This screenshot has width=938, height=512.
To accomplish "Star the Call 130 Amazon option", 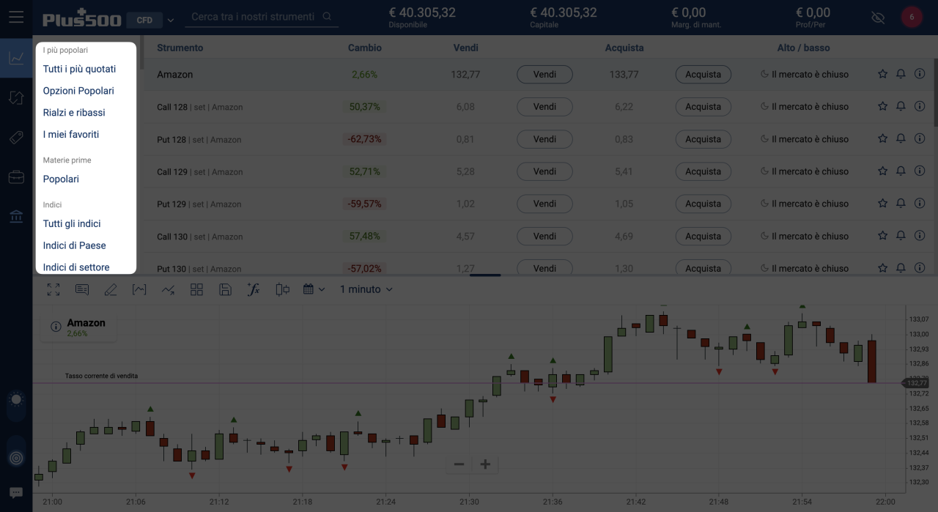I will (883, 236).
